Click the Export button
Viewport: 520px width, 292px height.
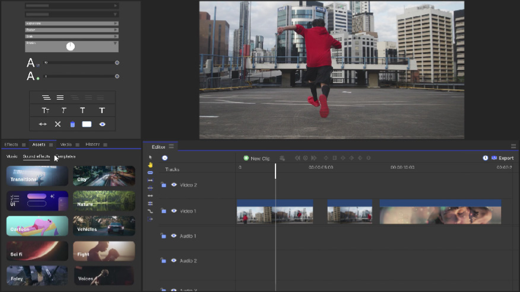click(x=502, y=158)
